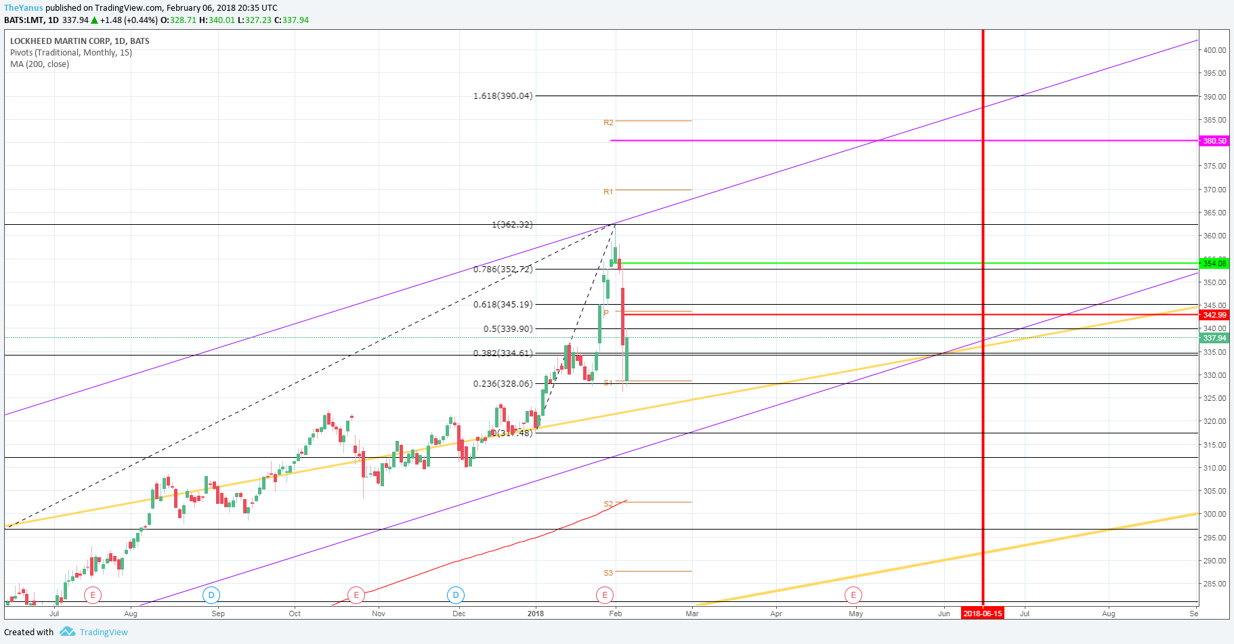The image size is (1234, 644).
Task: Select the LOCKHEED MARTIN CORP, 1D, BATS legend
Action: click(80, 41)
